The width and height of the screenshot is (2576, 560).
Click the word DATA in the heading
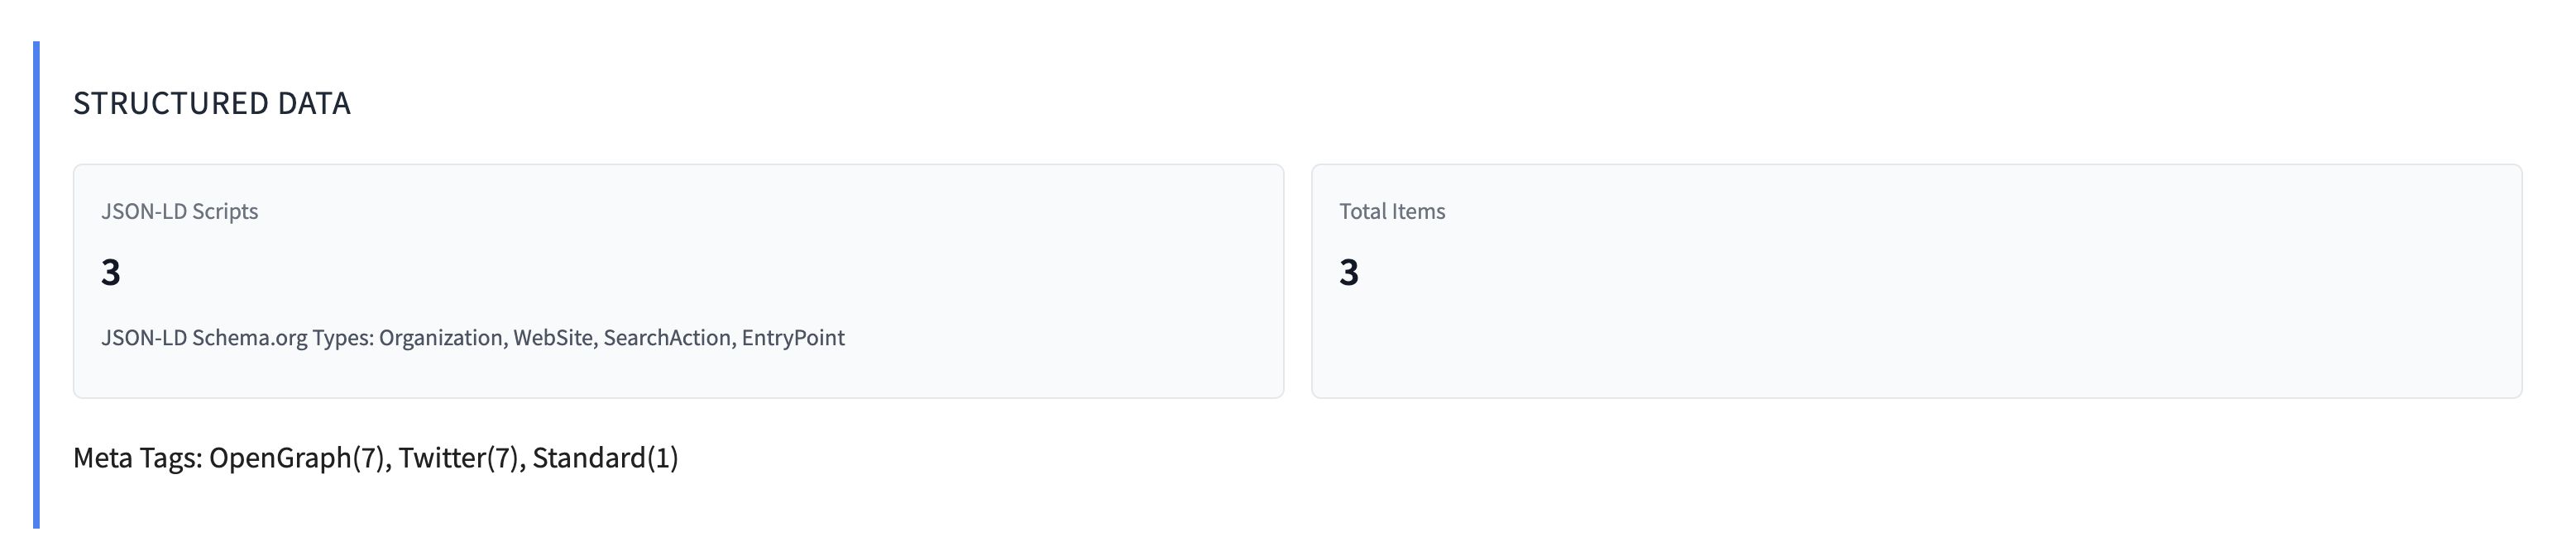click(x=314, y=104)
